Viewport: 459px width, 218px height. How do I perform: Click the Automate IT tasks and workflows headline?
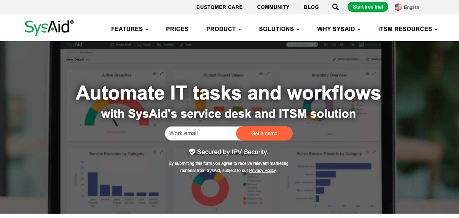228,93
